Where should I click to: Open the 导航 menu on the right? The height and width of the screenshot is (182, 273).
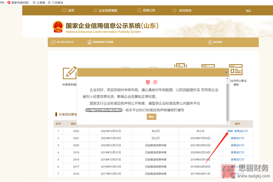pos(248,10)
